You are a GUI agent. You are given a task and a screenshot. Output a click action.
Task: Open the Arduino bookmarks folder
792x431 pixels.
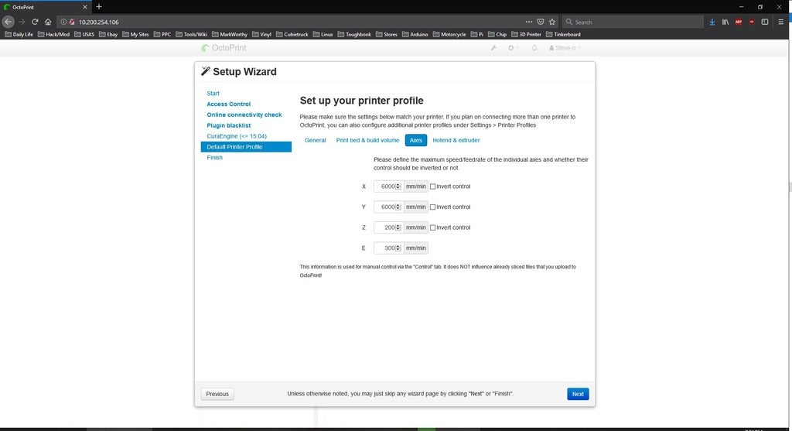pos(415,34)
